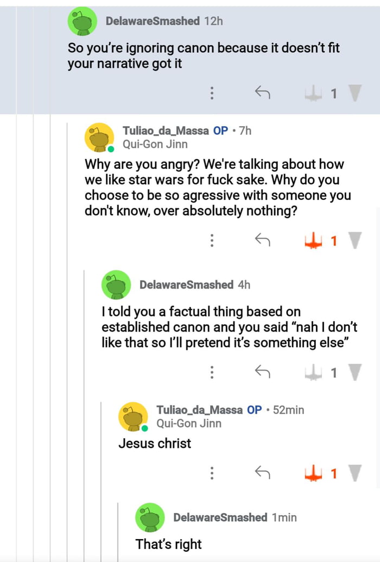Reply to DelawareSmashed's 12h comment
This screenshot has height=562, width=380.
click(263, 93)
